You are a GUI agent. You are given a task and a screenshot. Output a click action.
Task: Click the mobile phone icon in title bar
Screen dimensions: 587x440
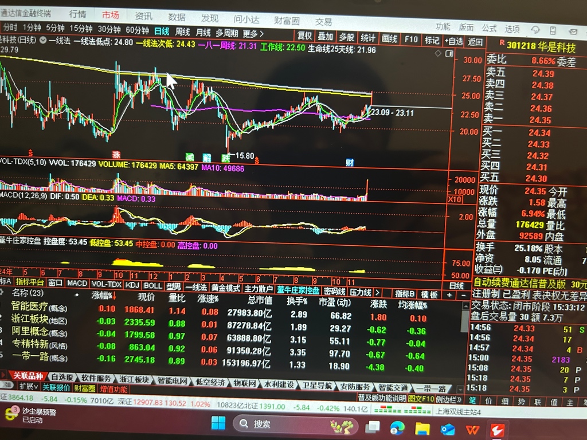(x=553, y=30)
